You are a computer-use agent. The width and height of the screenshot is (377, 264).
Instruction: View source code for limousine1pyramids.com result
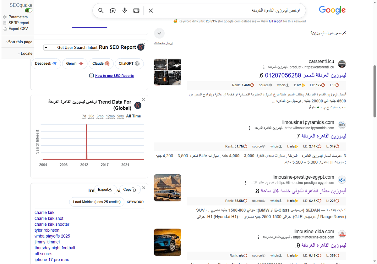point(258,146)
